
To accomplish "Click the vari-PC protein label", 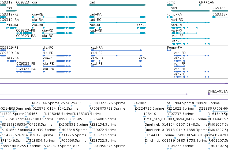I will click(x=180, y=58).
